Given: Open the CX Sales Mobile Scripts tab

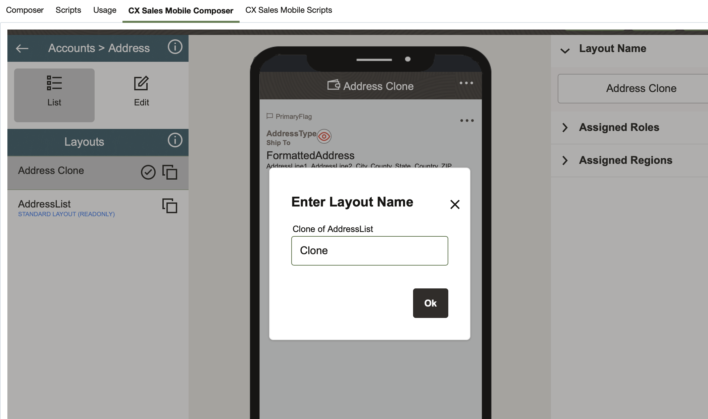Looking at the screenshot, I should click(x=289, y=10).
